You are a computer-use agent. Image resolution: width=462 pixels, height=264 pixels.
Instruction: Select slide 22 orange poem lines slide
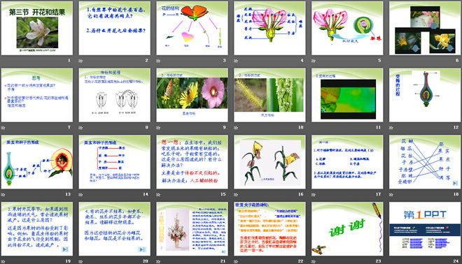click(269, 228)
